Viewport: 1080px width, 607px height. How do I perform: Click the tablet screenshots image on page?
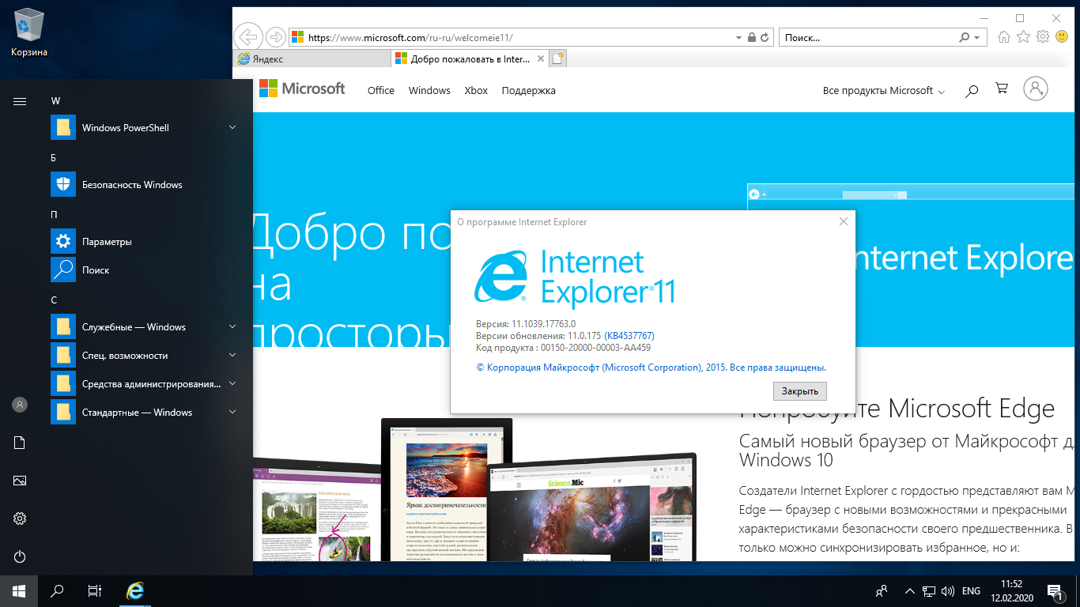point(474,490)
